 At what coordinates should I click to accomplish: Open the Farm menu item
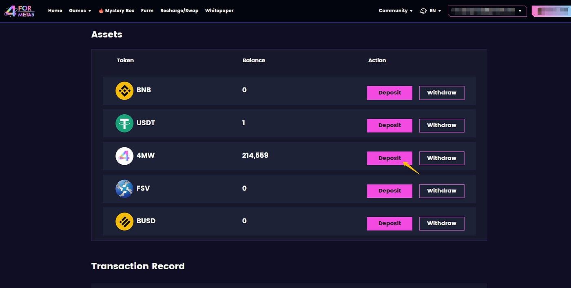[147, 11]
